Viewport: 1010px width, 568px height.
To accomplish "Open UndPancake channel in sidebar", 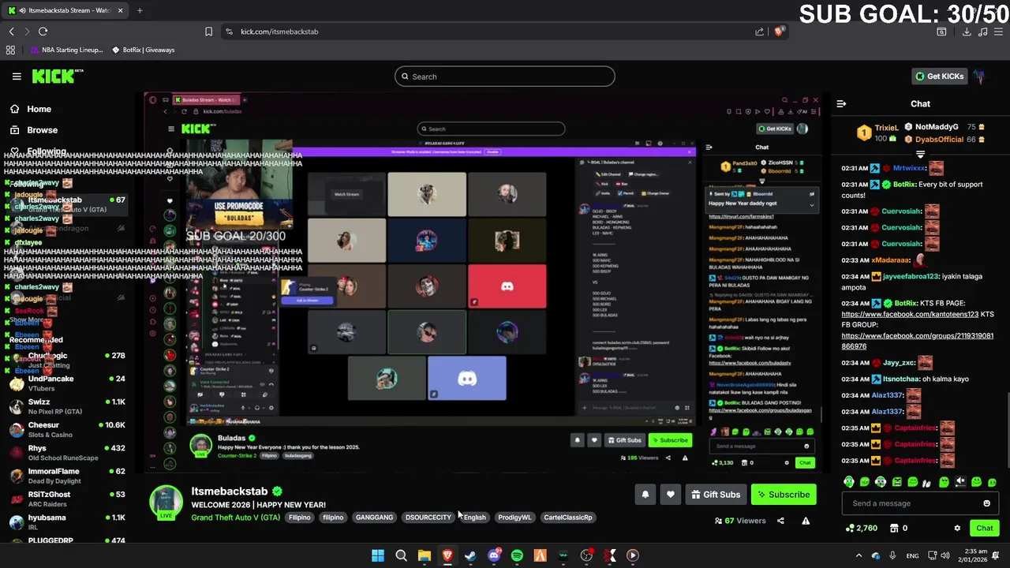I will [66, 383].
